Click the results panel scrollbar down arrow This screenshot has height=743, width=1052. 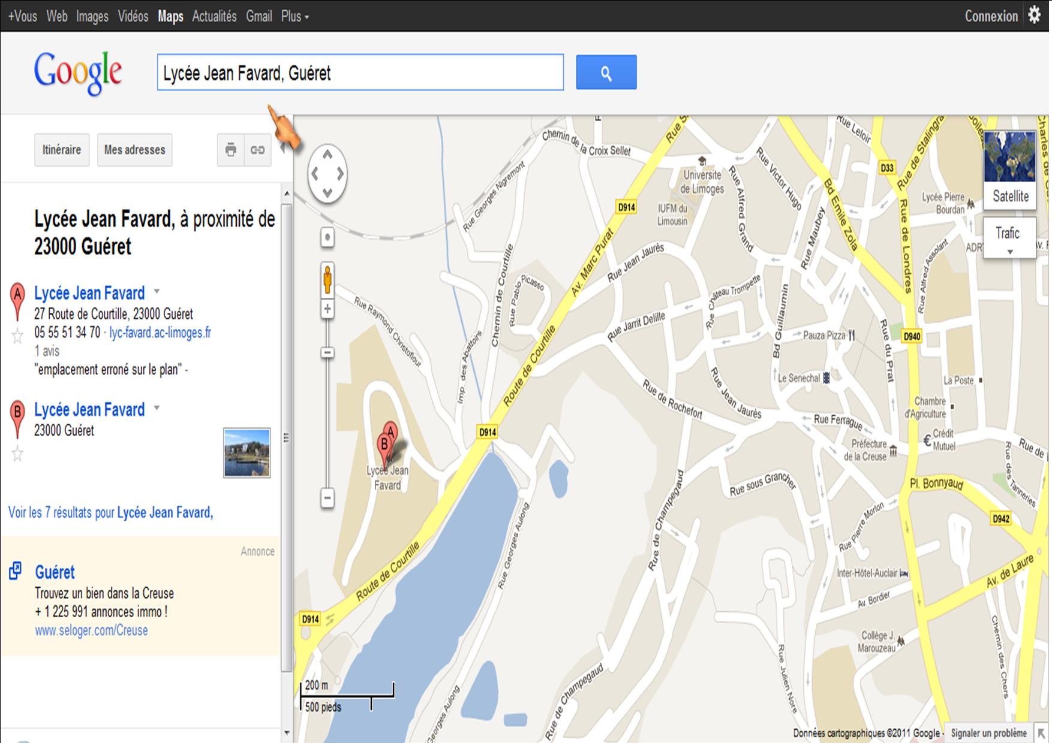(x=287, y=732)
